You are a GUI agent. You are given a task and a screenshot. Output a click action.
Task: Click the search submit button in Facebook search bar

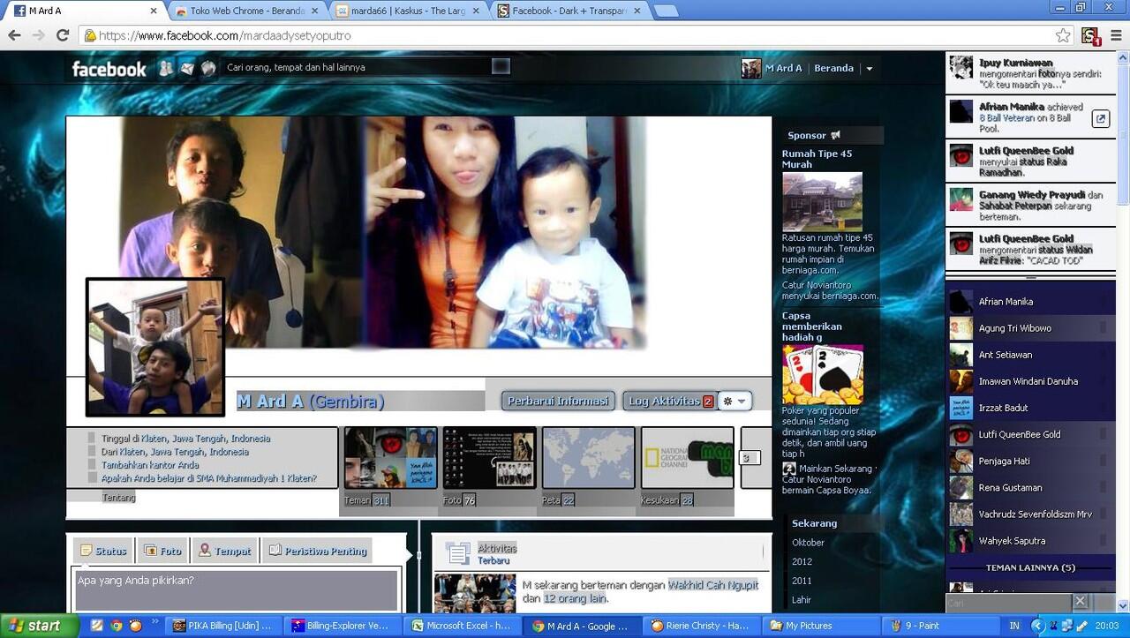click(x=500, y=67)
